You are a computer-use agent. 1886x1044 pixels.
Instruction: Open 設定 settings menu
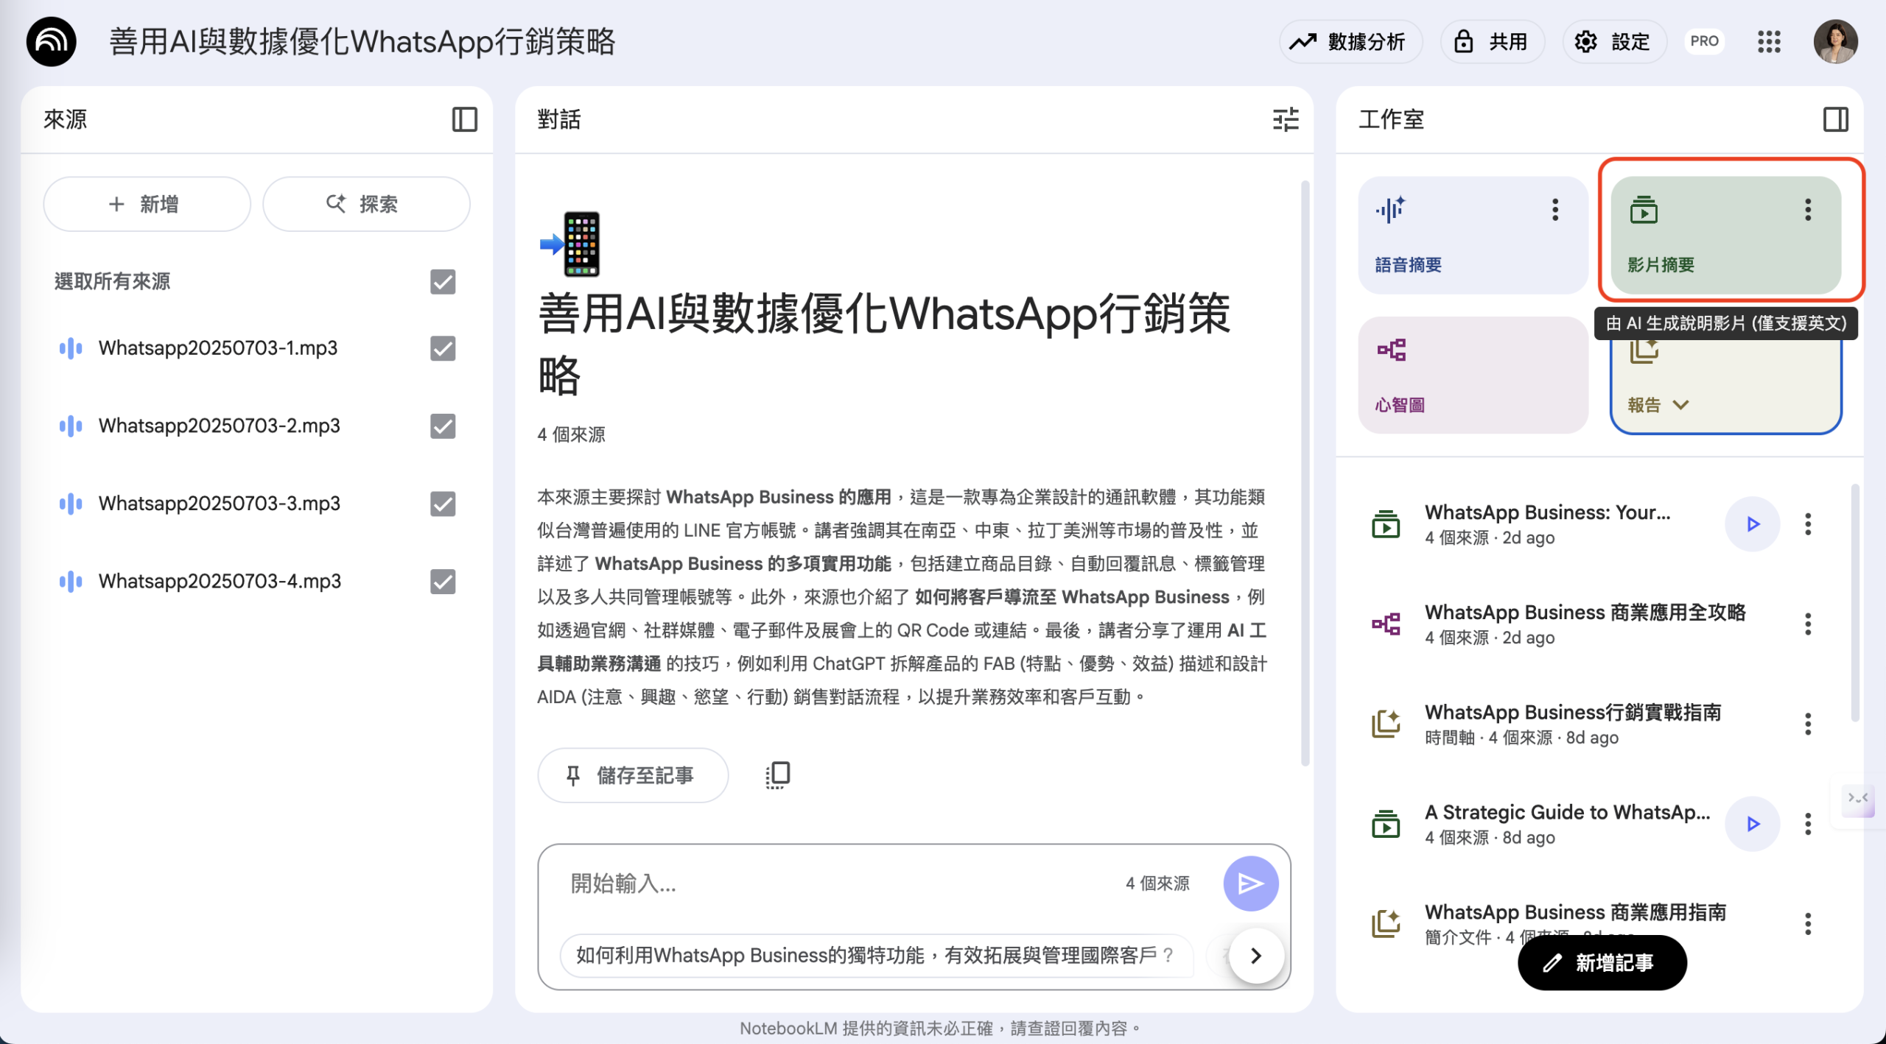point(1614,42)
